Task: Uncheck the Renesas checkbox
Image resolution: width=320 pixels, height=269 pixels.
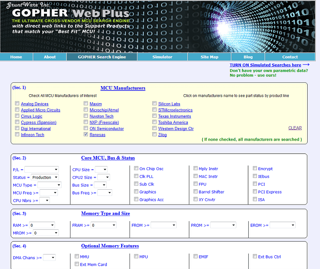Action: click(x=86, y=134)
